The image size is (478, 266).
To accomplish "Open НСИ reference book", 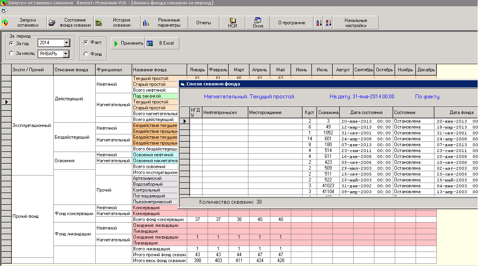I will pyautogui.click(x=233, y=23).
